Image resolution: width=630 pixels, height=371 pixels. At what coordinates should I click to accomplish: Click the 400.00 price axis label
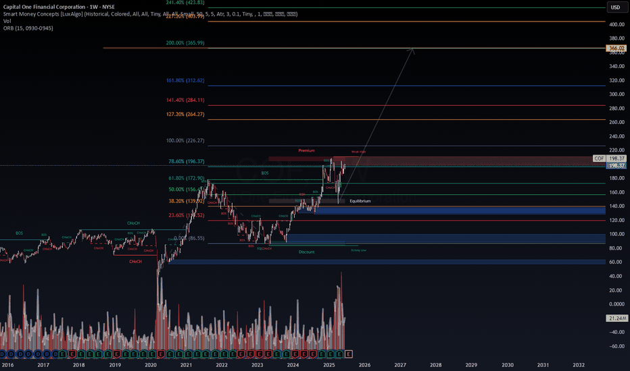616,24
